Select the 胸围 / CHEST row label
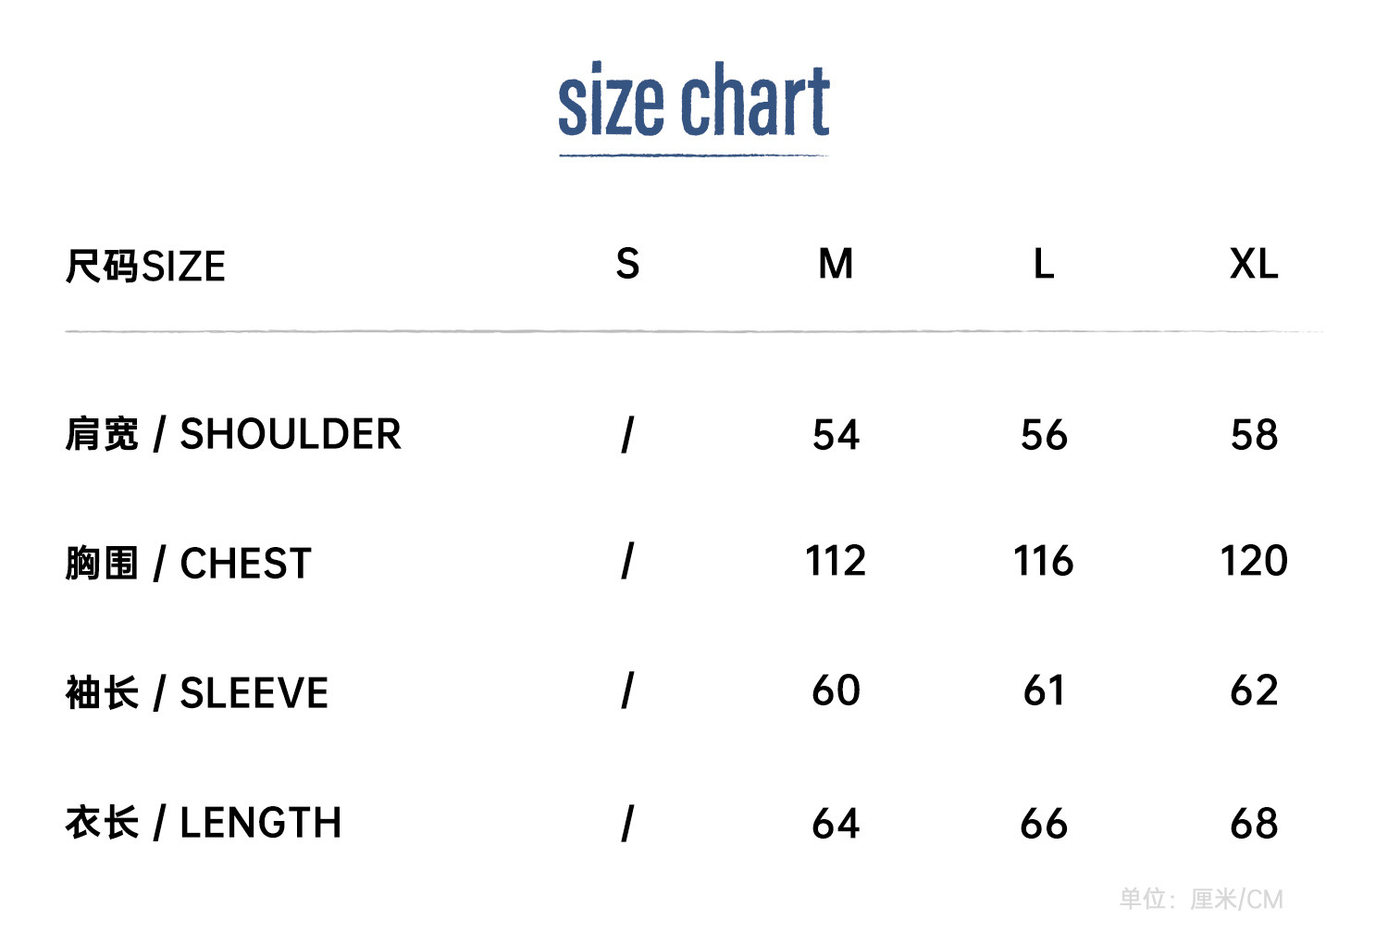This screenshot has width=1388, height=945. 189,564
